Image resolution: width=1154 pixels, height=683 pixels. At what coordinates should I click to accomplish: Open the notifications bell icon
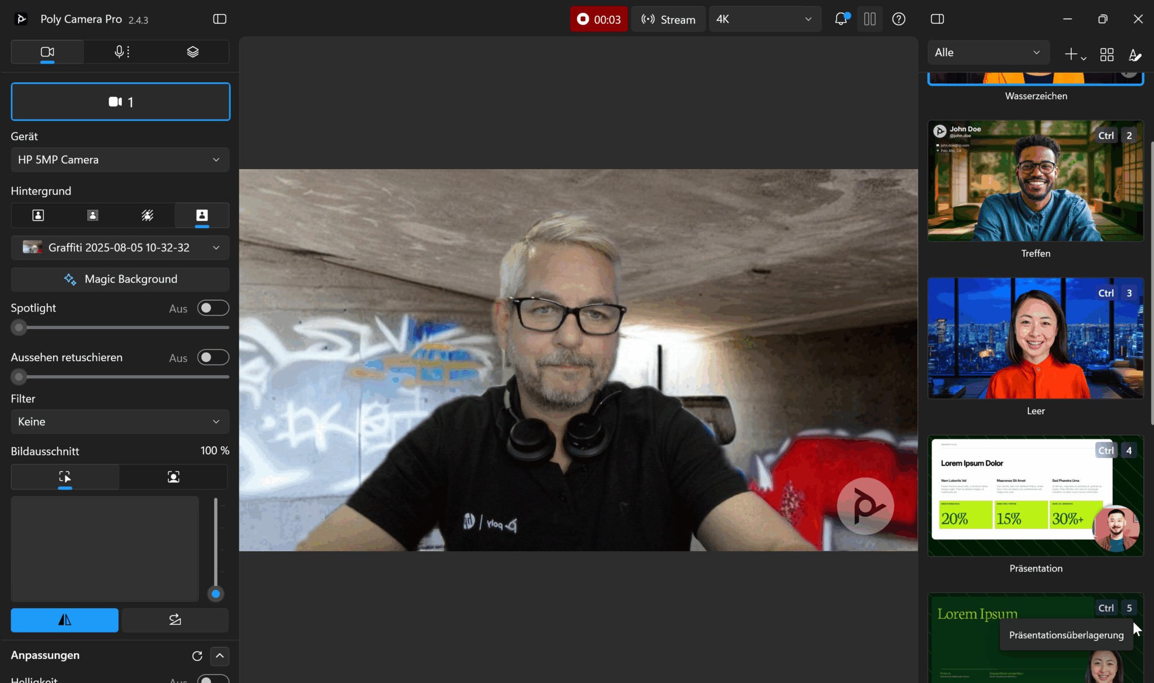pos(841,19)
